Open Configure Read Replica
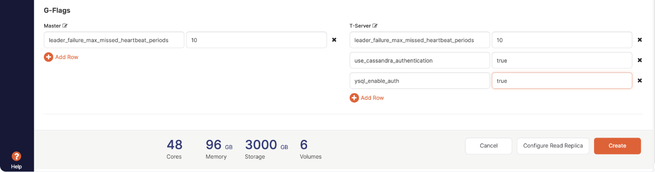Image resolution: width=655 pixels, height=172 pixels. point(553,146)
